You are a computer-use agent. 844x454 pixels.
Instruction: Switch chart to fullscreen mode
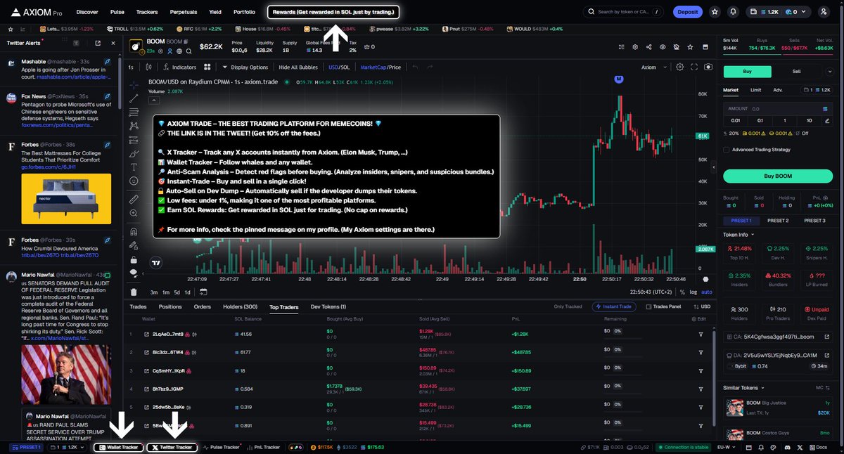(695, 67)
